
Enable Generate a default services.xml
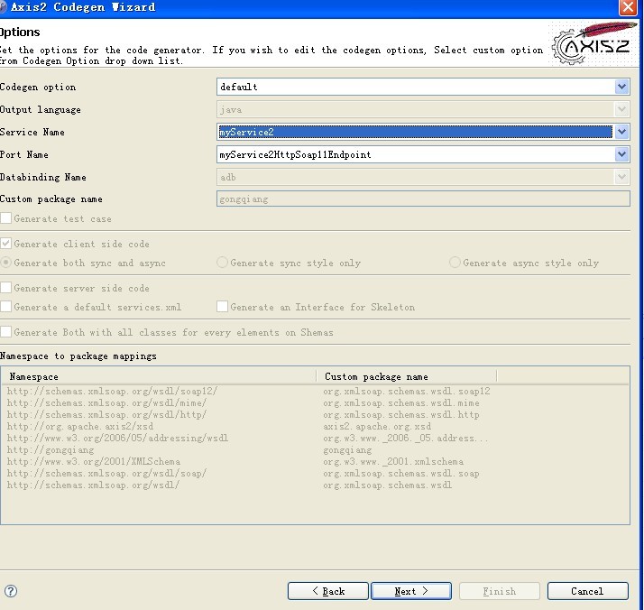pyautogui.click(x=5, y=307)
